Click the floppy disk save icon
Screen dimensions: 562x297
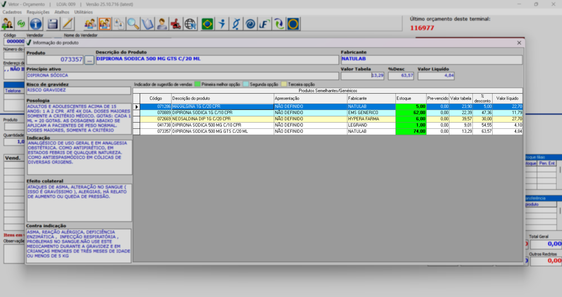point(52,24)
